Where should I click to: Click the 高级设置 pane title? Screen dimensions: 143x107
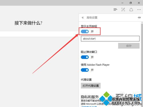click(92, 18)
